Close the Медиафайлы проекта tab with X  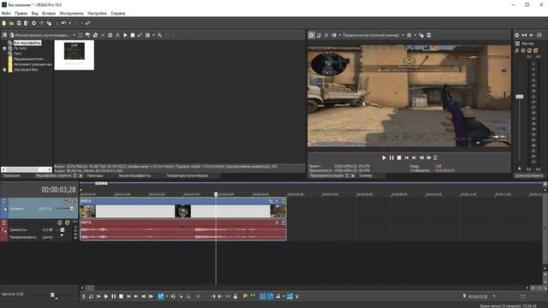pyautogui.click(x=80, y=175)
